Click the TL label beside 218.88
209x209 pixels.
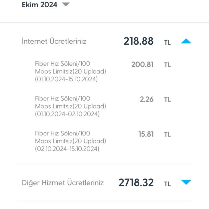coord(167,42)
